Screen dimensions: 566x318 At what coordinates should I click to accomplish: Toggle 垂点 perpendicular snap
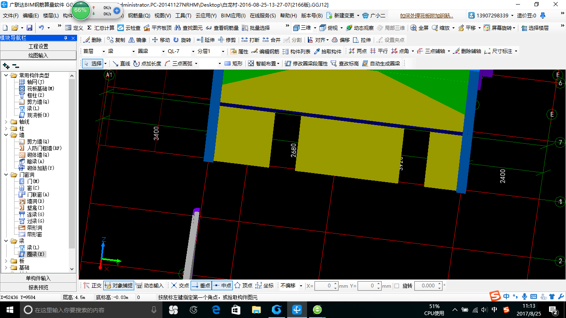201,285
